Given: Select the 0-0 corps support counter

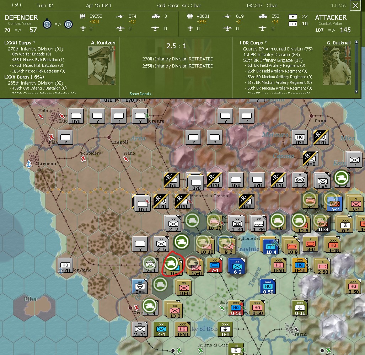Looking at the screenshot, I should coord(225,329).
